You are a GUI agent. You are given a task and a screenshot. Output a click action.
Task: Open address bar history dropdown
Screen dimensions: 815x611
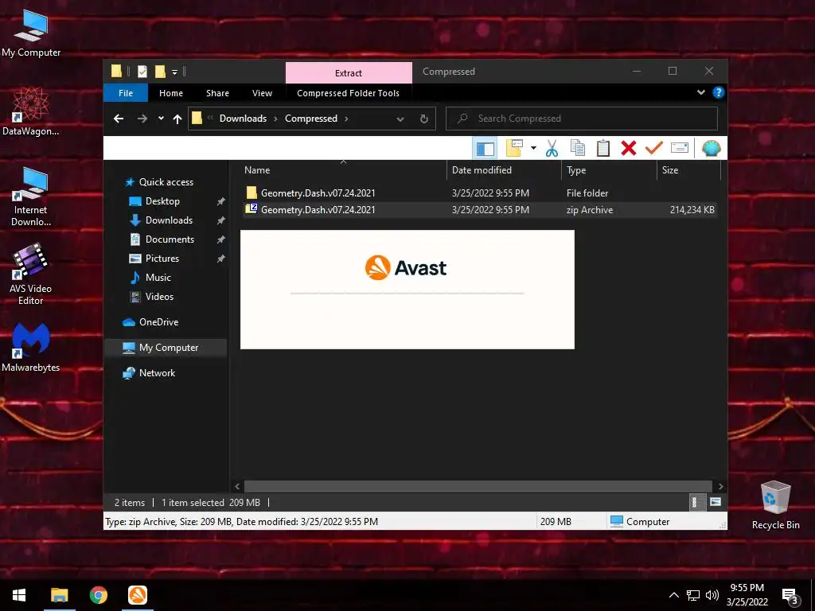click(x=400, y=119)
